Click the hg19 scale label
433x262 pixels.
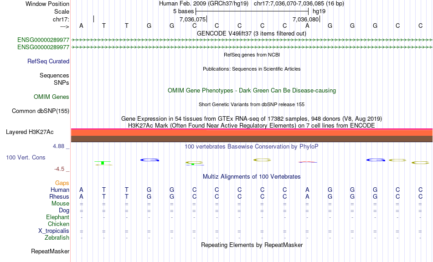[319, 11]
